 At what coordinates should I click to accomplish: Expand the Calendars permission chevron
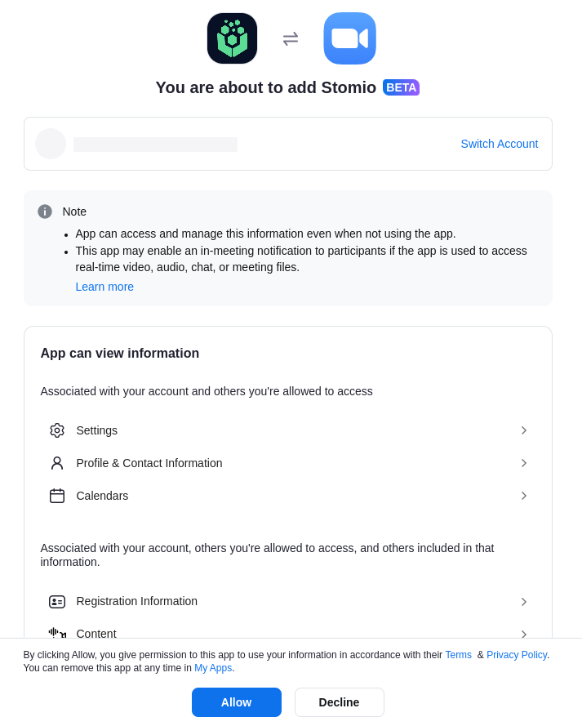pos(524,496)
